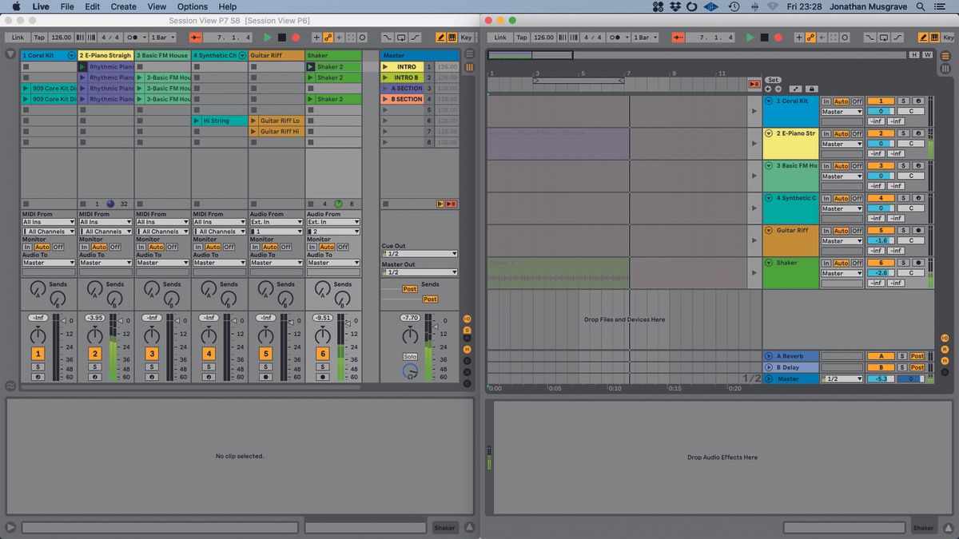Toggle Key map mode in left window

point(466,38)
